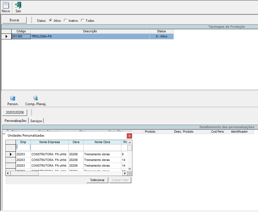Image resolution: width=258 pixels, height=212 pixels.
Task: Click the Emp filter input field
Action: pos(23,147)
